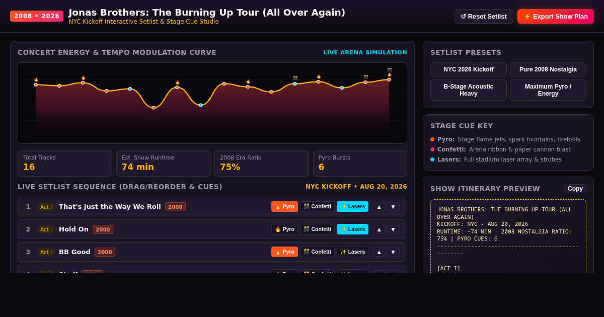The width and height of the screenshot is (604, 317).
Task: Enable Lasers for BB Good
Action: 352,252
